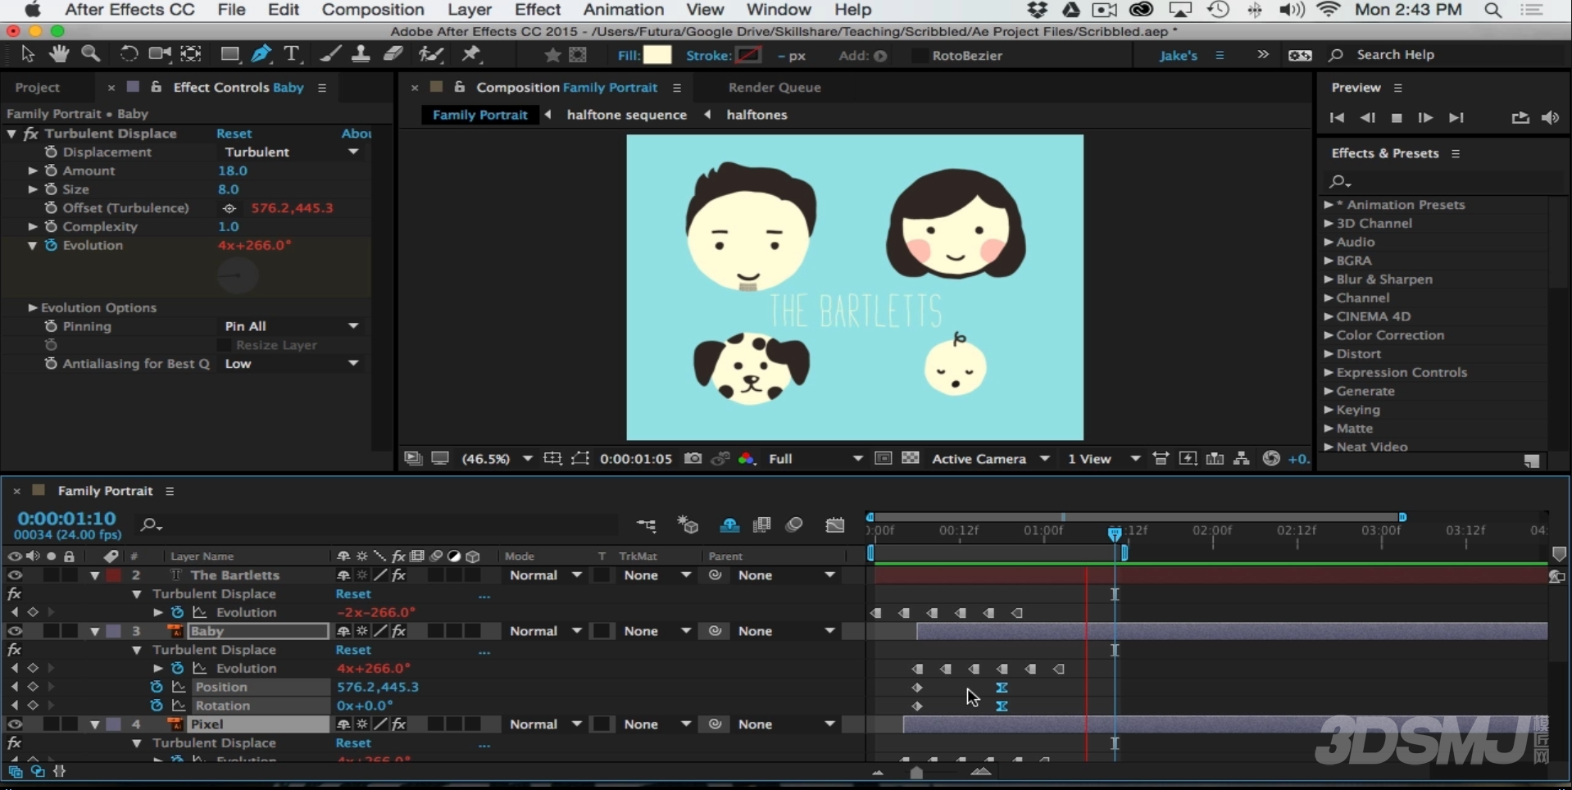Image resolution: width=1572 pixels, height=790 pixels.
Task: Toggle transparency grid in composition viewer
Action: pyautogui.click(x=910, y=458)
